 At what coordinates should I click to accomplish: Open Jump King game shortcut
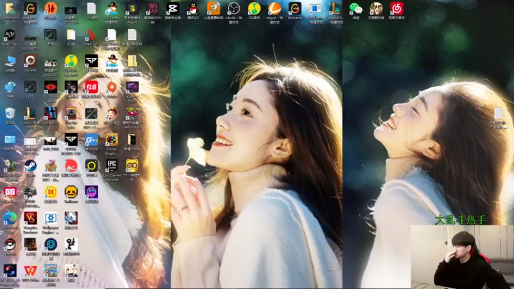click(x=51, y=114)
